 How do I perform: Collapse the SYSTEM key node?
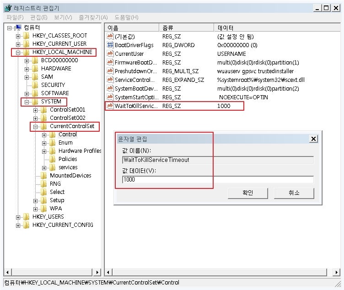tap(27, 102)
